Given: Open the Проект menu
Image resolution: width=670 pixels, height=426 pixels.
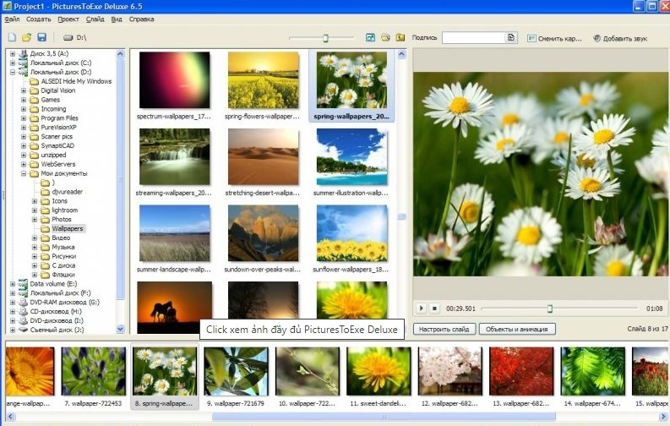Looking at the screenshot, I should (68, 19).
